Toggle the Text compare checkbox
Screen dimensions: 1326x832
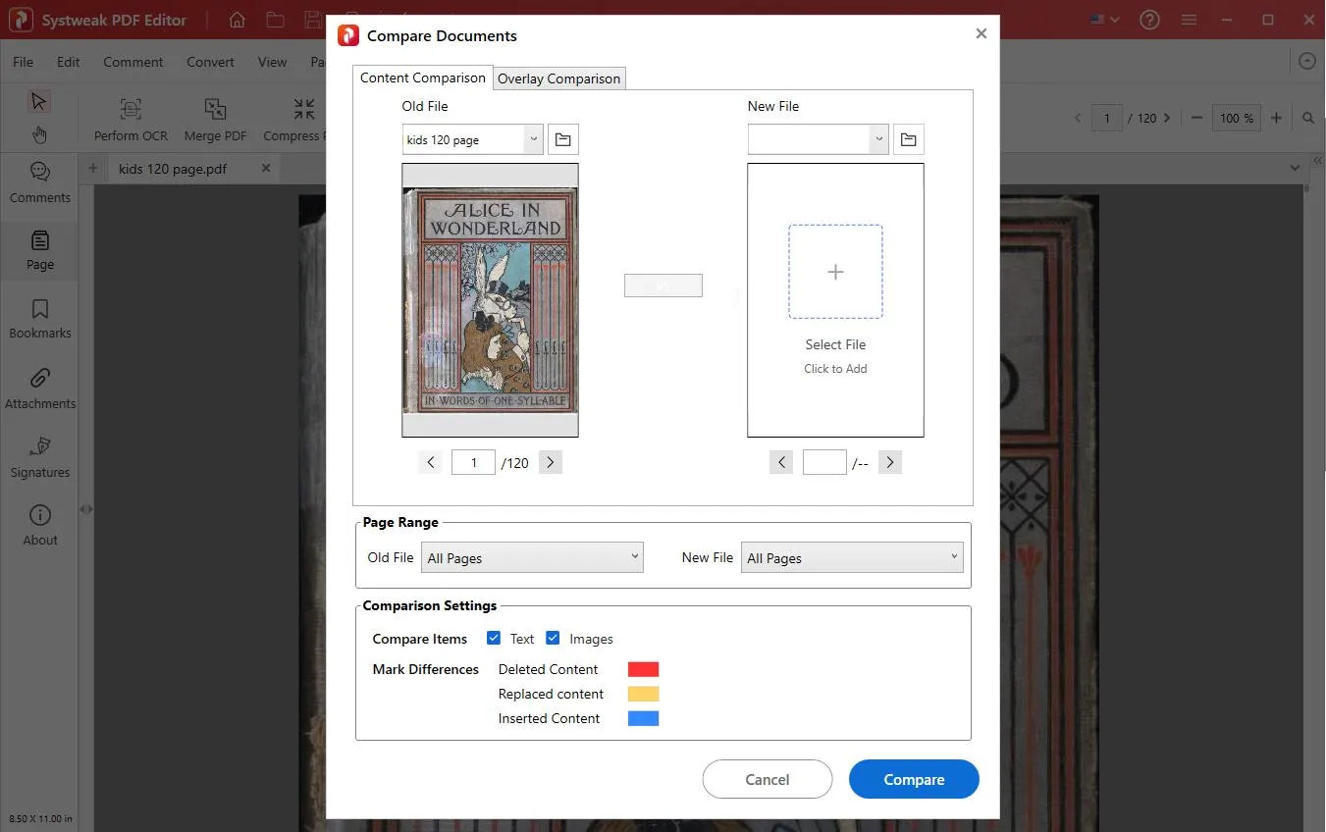click(494, 638)
